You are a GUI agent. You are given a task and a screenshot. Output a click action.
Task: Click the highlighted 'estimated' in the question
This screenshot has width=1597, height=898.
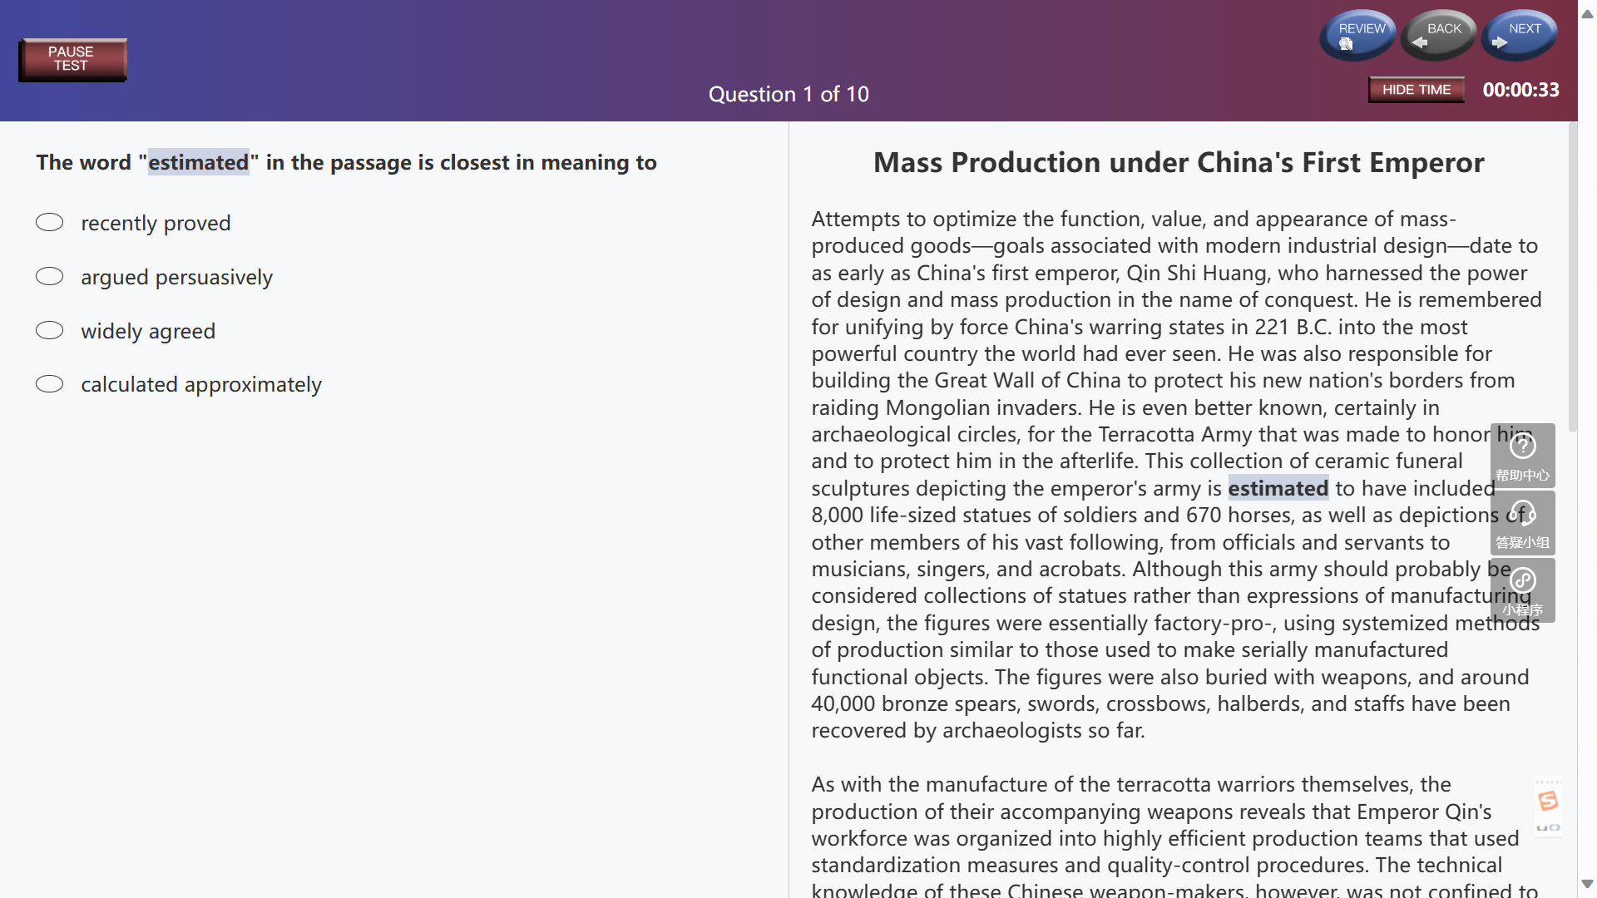(198, 162)
